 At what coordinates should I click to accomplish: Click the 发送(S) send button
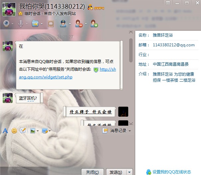[116, 172]
